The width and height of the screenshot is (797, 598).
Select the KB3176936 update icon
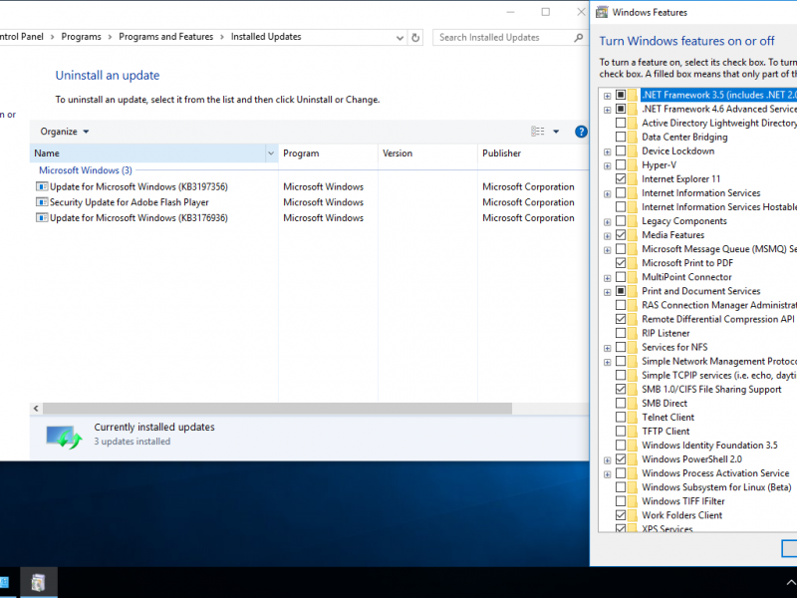[x=42, y=218]
